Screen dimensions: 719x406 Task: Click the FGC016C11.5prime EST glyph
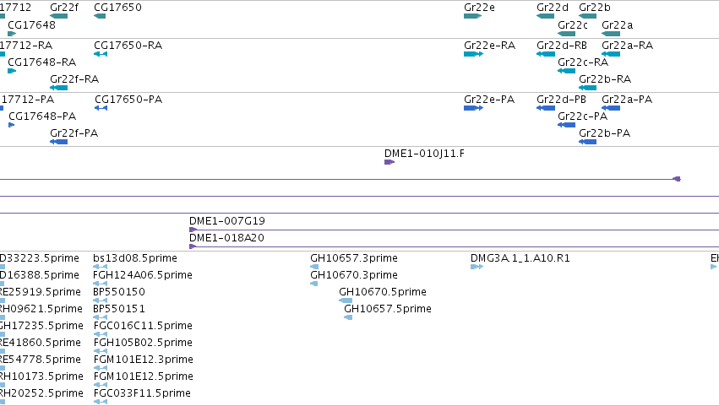(101, 334)
